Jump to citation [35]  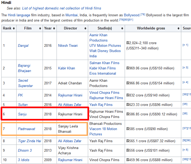[x=185, y=104]
